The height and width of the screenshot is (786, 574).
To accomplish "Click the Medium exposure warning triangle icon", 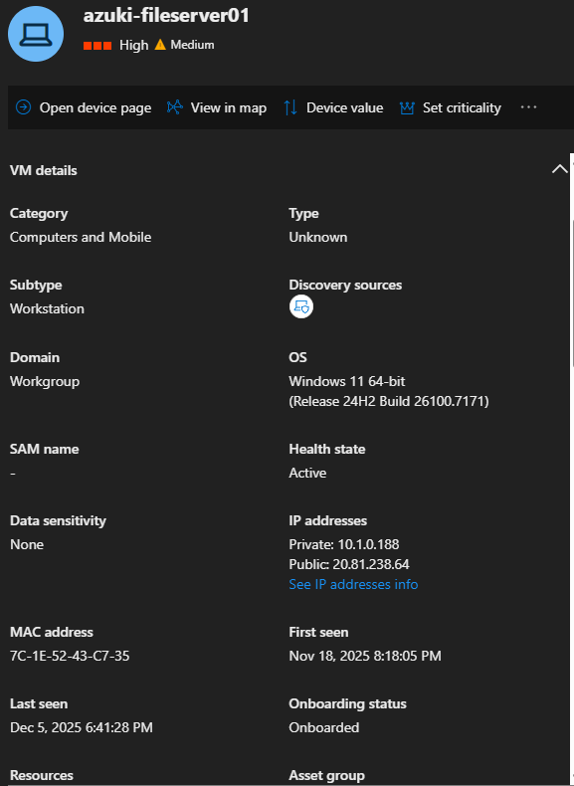I will (160, 45).
